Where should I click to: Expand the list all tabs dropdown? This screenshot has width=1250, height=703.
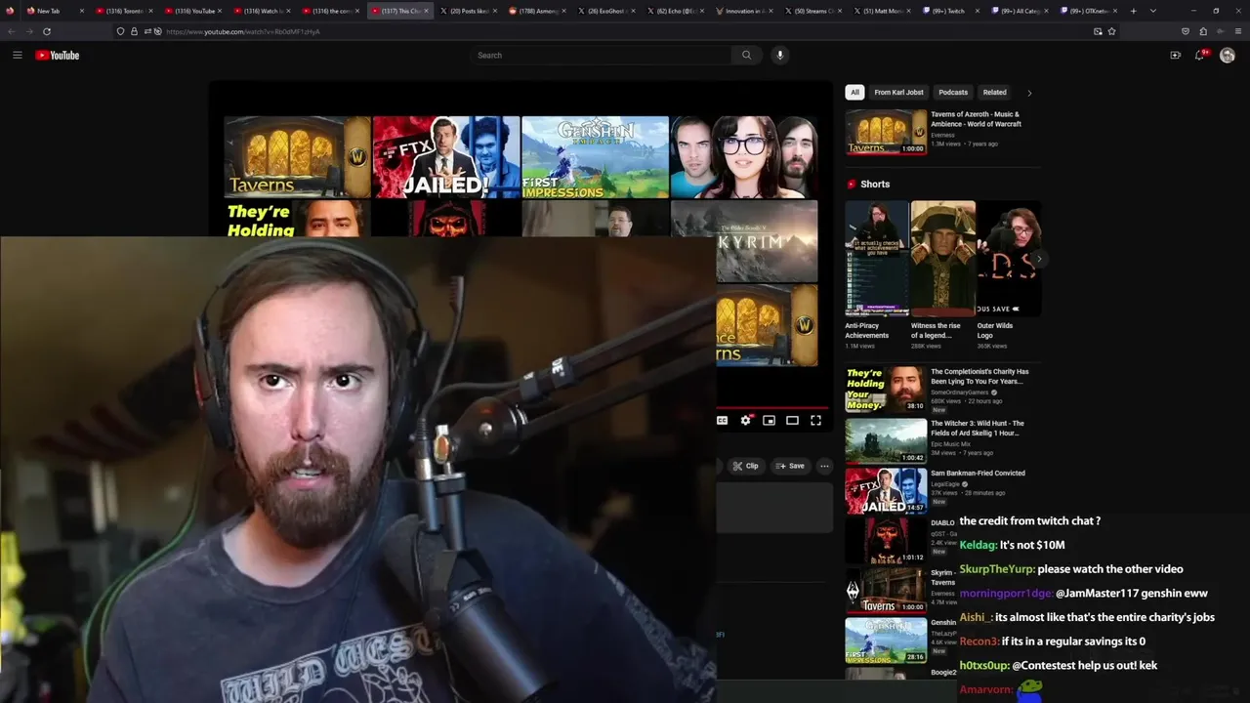(x=1152, y=11)
